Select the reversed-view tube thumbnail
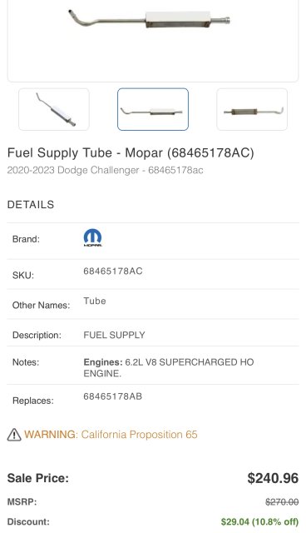The width and height of the screenshot is (306, 533). click(x=252, y=109)
